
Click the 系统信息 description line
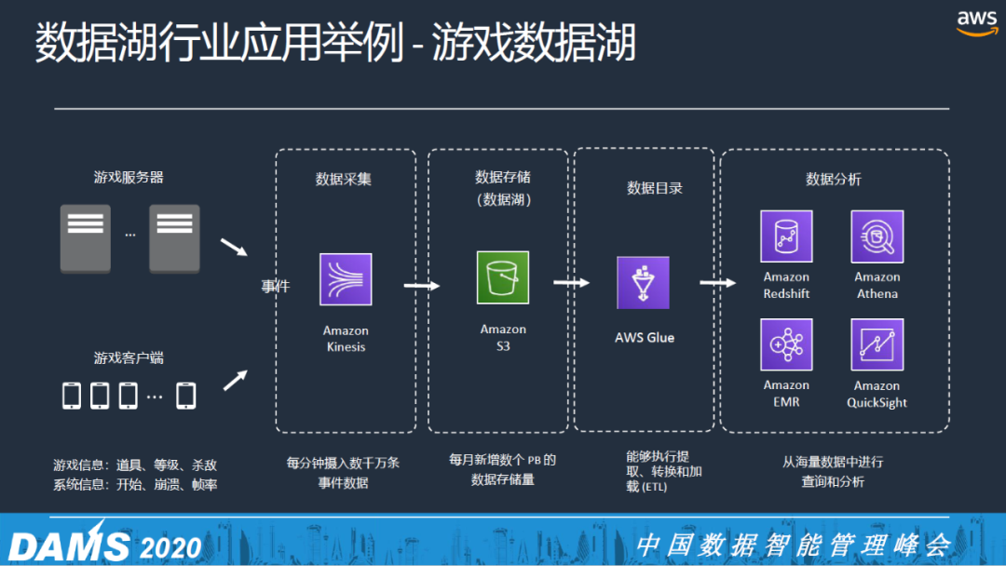pyautogui.click(x=135, y=485)
